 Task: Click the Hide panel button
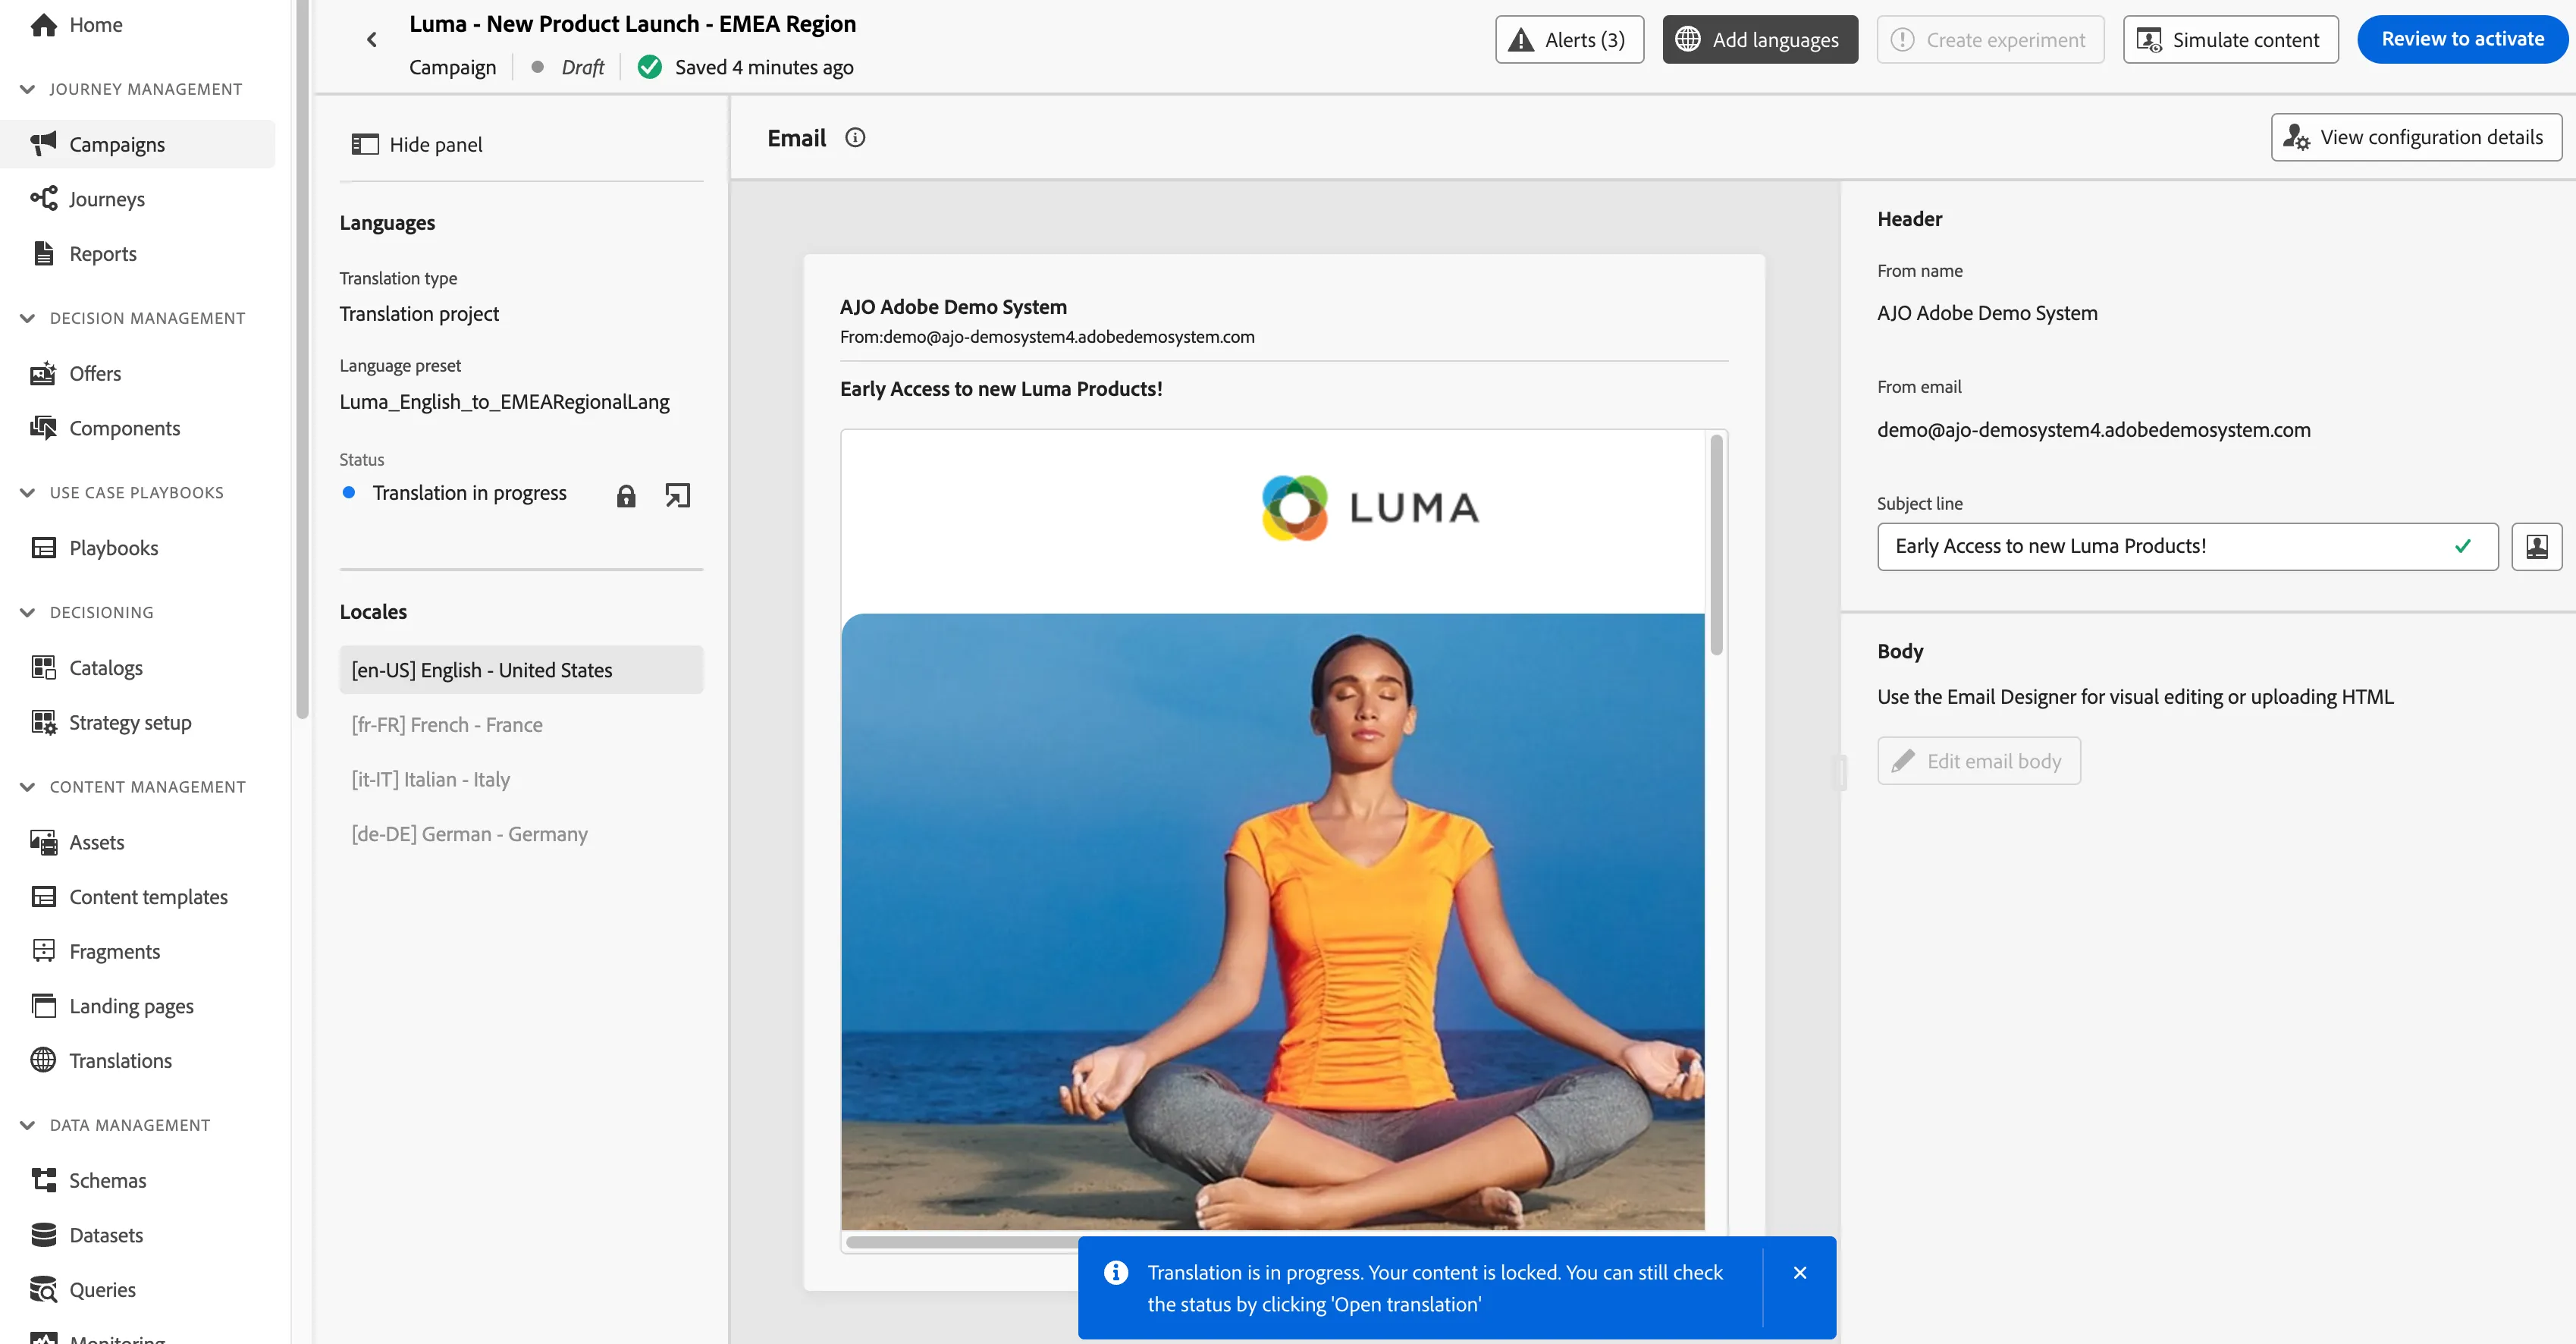click(417, 145)
